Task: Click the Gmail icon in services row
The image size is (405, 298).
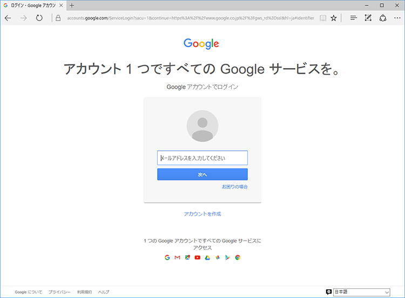Action: coord(177,257)
